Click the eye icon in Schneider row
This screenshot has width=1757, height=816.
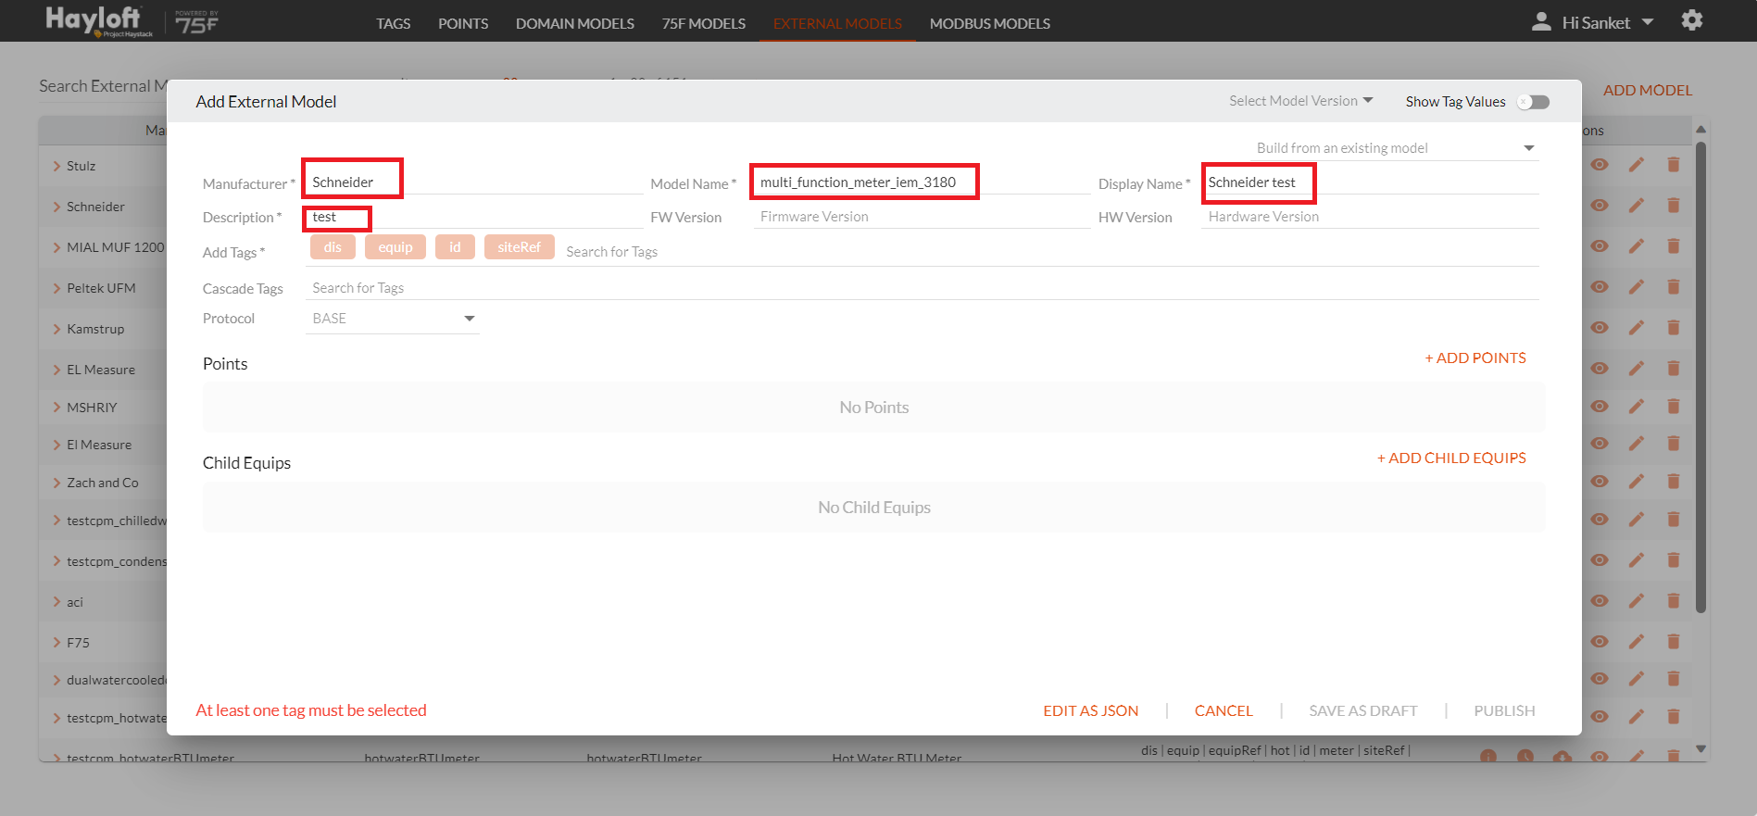click(1600, 206)
